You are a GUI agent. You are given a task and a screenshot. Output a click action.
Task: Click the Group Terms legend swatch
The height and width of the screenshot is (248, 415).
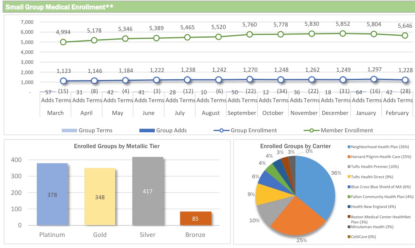coord(69,130)
